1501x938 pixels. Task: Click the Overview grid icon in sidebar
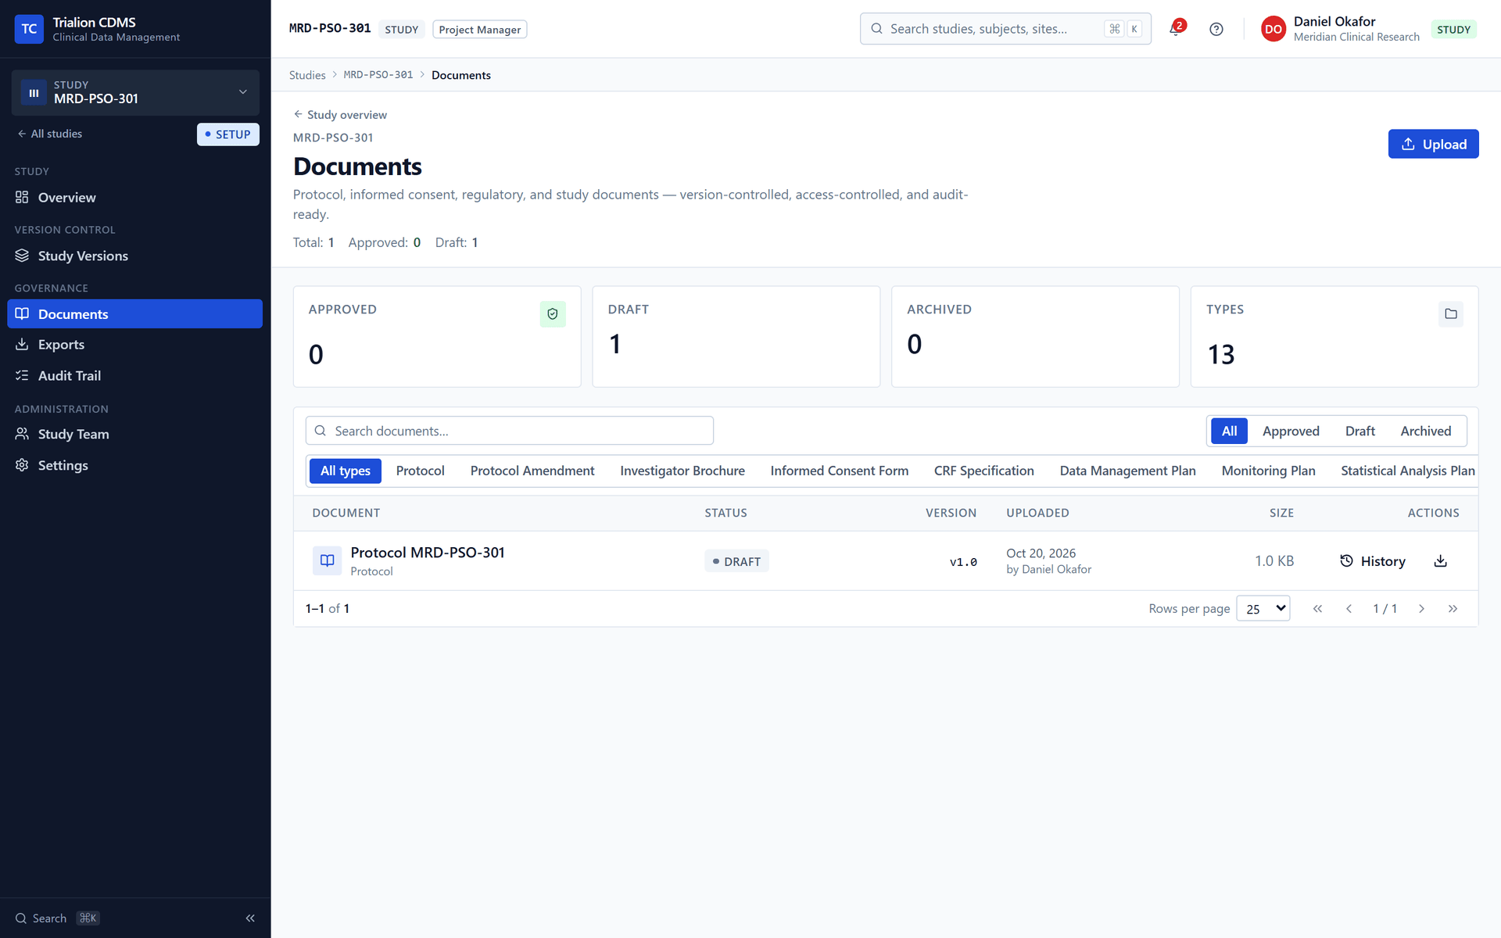(22, 197)
